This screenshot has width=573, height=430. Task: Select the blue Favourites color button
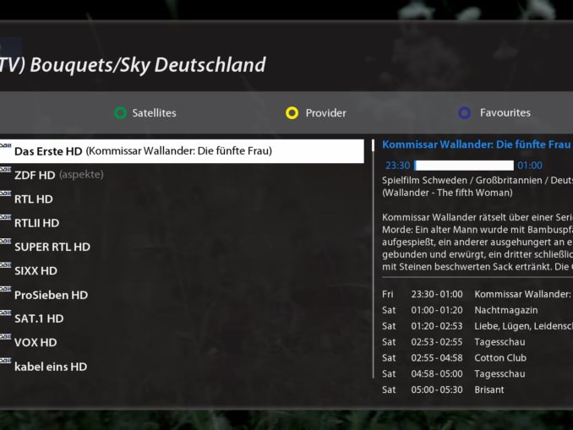464,112
